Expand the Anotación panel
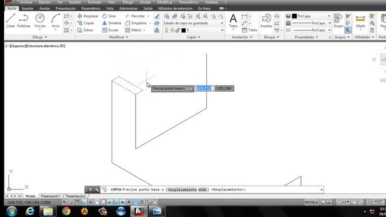Viewport: 386px width, 217px height. coord(242,37)
